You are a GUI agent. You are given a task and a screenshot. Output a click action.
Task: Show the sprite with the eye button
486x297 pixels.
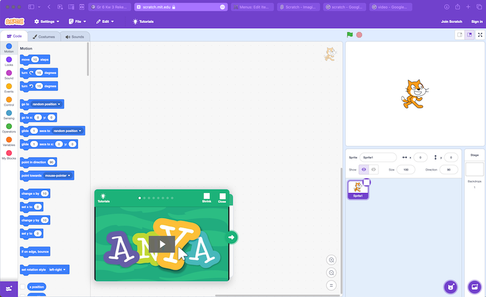364,169
